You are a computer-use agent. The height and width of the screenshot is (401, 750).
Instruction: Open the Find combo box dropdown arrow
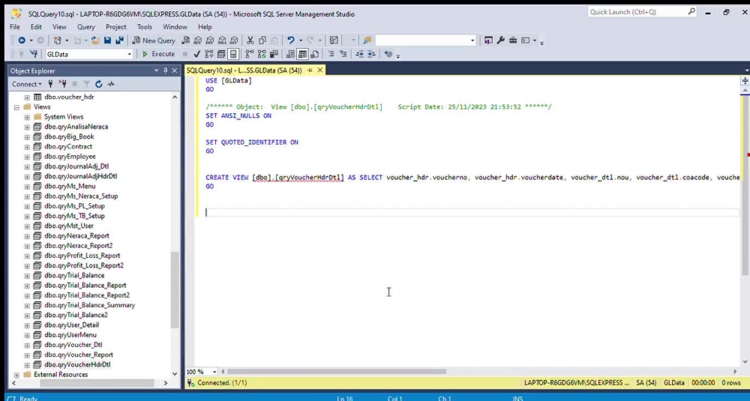point(472,40)
